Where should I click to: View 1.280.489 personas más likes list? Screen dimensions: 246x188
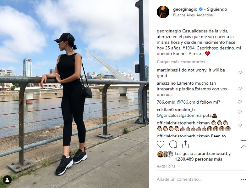click(x=199, y=159)
